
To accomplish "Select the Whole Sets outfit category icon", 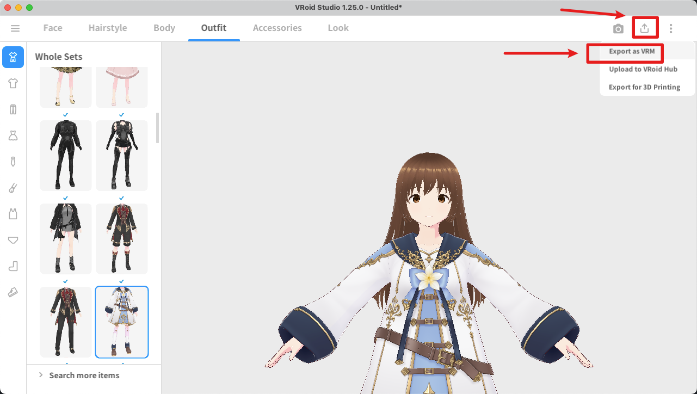I will click(x=13, y=57).
